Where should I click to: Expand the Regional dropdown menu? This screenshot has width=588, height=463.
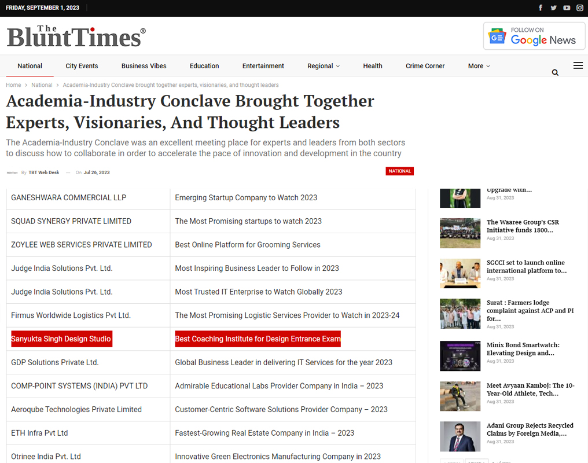coord(324,66)
